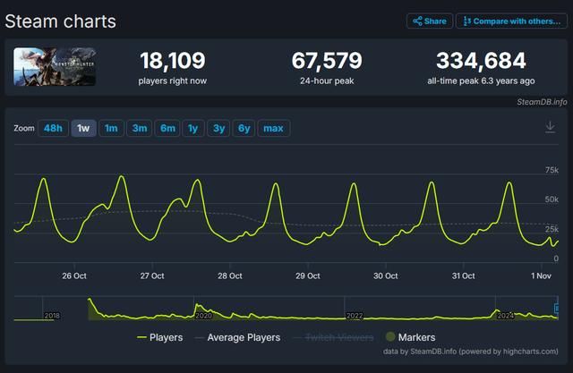Viewport: 573px width, 373px height.
Task: Click the 50k axis value
Action: click(552, 199)
